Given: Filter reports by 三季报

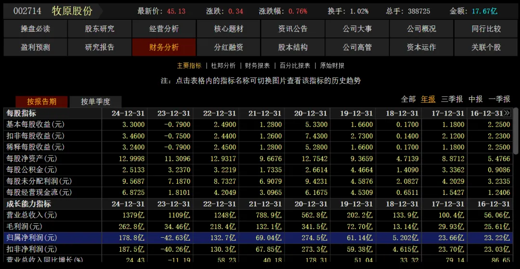Looking at the screenshot, I should [x=452, y=99].
